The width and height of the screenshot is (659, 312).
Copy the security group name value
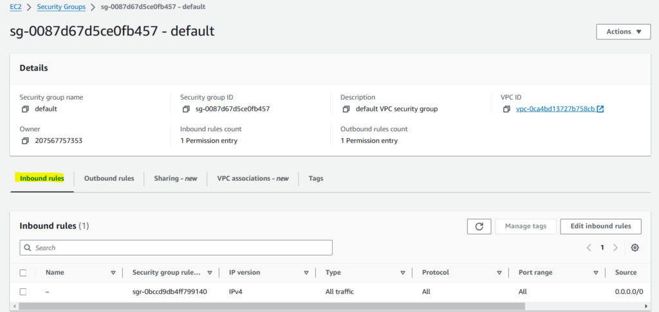tap(24, 109)
